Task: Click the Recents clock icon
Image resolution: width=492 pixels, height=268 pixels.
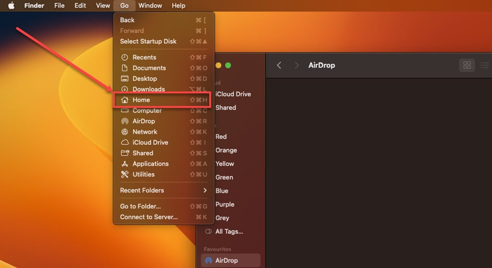Action: pos(125,57)
